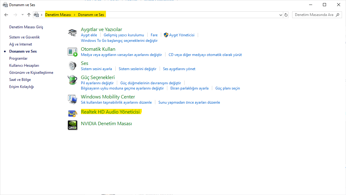This screenshot has width=346, height=195.
Task: Open the Realtek HD Audio Yöneticisi icon
Action: click(72, 113)
